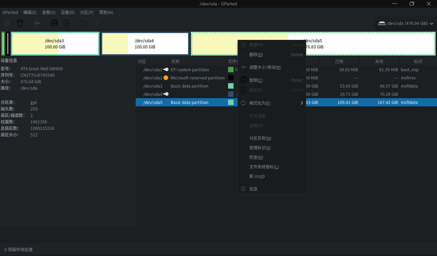437x256 pixels.
Task: Open the 设备(D) menu
Action: (x=68, y=12)
